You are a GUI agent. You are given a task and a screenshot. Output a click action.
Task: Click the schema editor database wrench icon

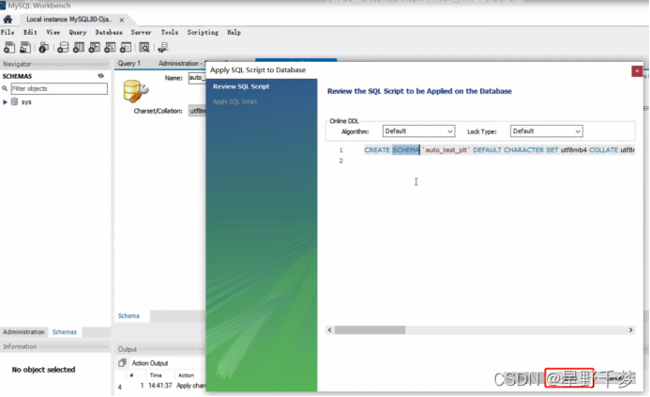(x=136, y=91)
